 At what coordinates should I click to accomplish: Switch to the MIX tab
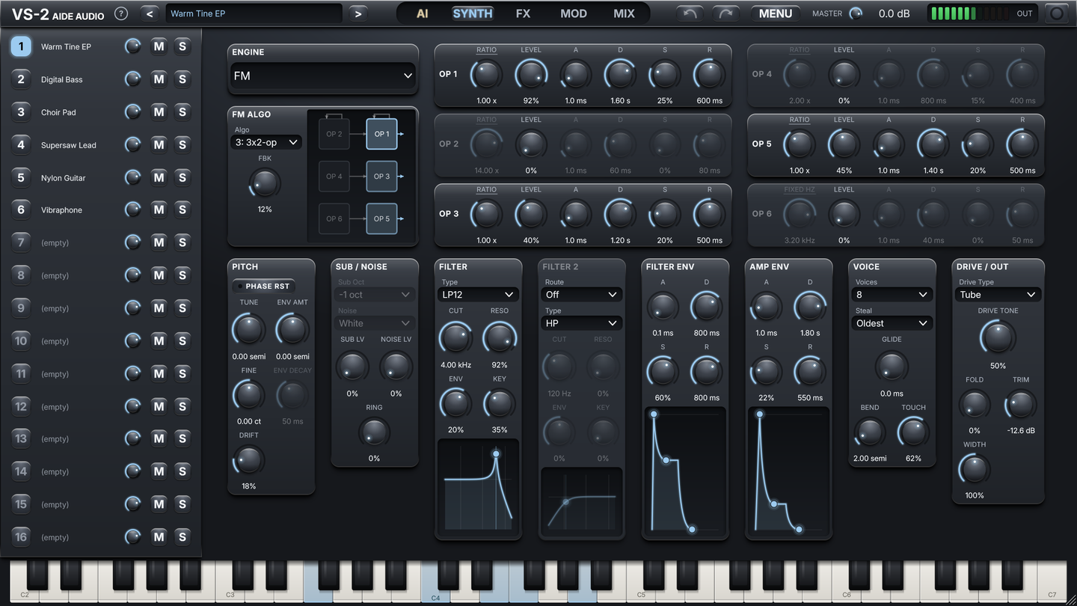tap(624, 13)
